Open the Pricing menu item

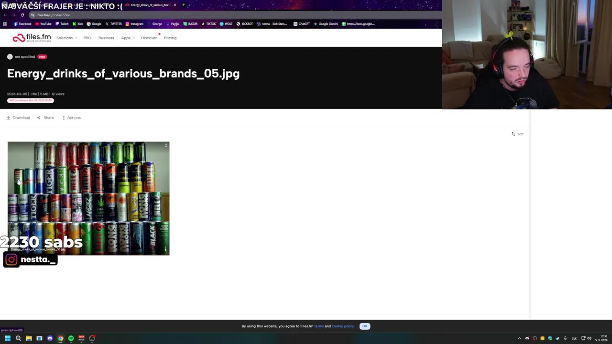click(x=170, y=38)
